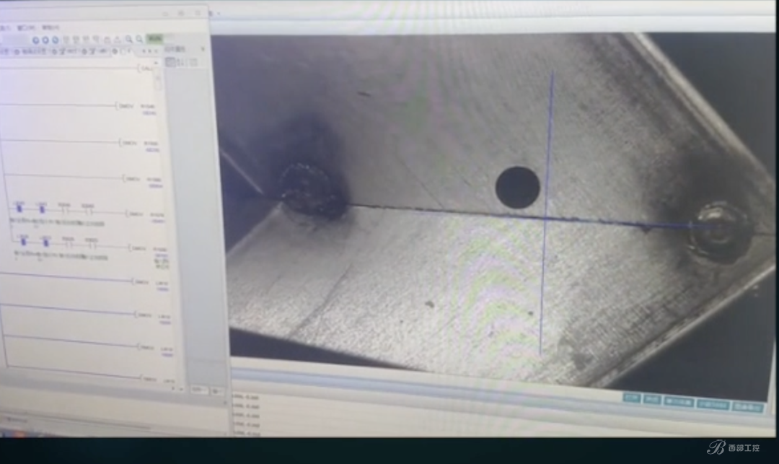
Task: Click the middle teal button below camera image
Action: [x=679, y=402]
